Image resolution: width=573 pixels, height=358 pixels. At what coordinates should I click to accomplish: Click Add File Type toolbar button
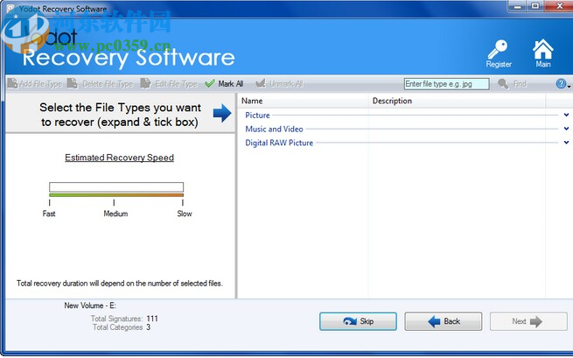[x=35, y=84]
